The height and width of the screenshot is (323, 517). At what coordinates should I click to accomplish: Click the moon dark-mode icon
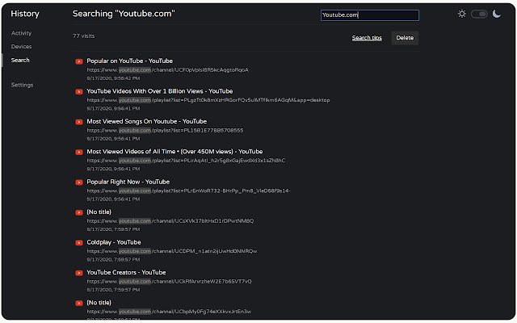[497, 14]
